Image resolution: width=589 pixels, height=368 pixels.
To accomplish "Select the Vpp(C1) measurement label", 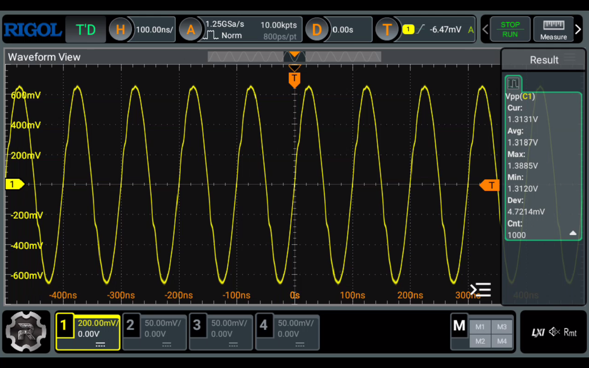I will (x=520, y=97).
